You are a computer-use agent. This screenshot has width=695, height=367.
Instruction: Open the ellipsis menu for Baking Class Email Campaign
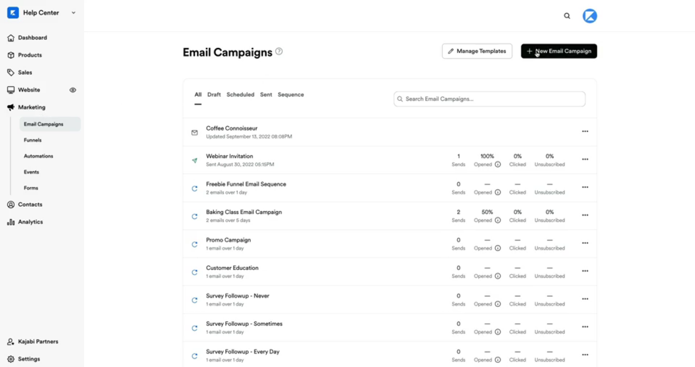[585, 215]
